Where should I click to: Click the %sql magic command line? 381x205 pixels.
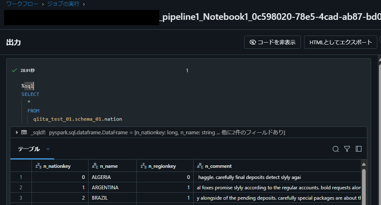[27, 86]
